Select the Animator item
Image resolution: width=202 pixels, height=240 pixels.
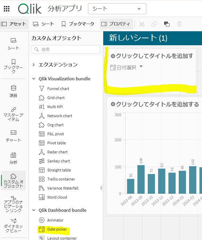tap(51, 220)
